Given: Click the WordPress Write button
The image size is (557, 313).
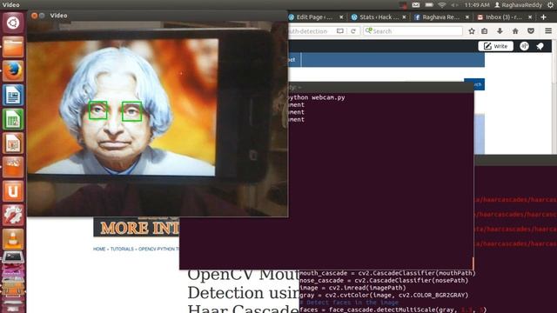Looking at the screenshot, I should pyautogui.click(x=495, y=46).
